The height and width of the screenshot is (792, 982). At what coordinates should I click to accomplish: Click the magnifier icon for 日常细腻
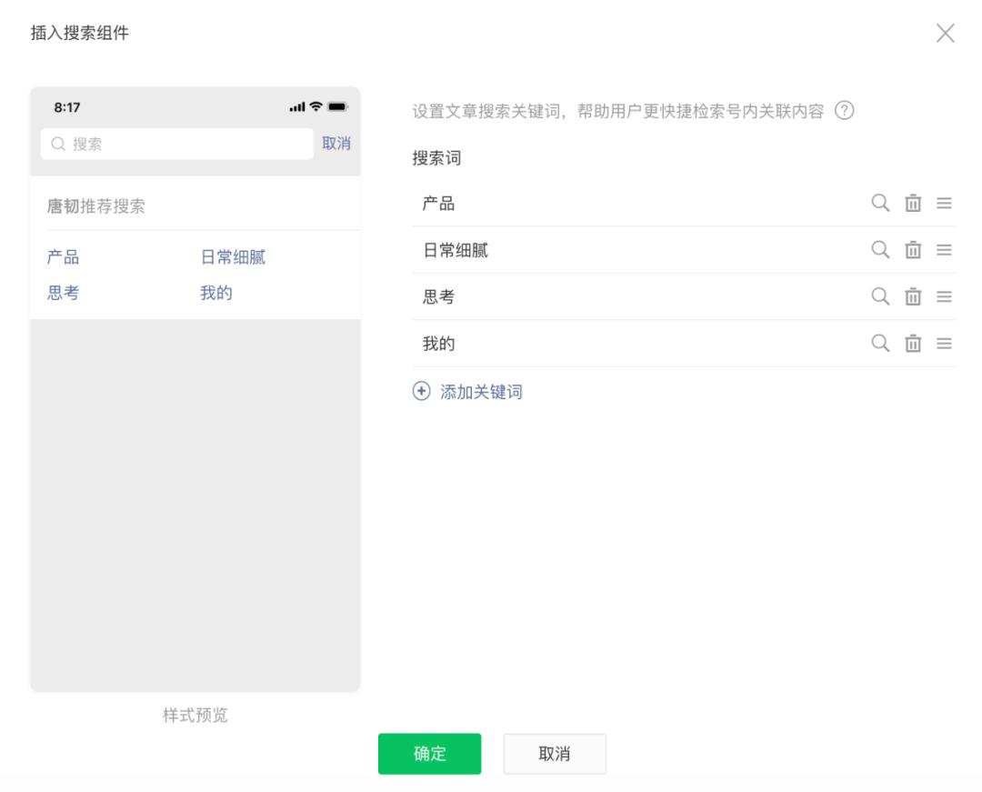[879, 250]
